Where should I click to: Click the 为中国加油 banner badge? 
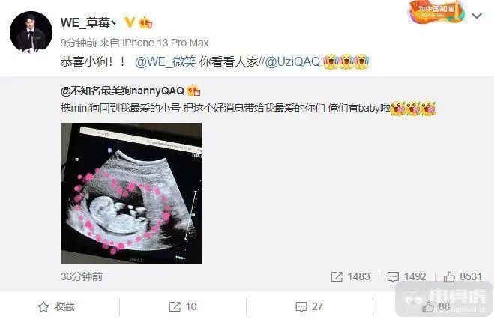coord(436,11)
